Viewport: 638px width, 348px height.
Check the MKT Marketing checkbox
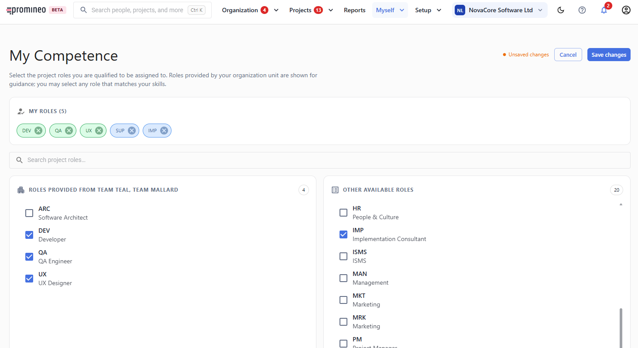point(343,300)
